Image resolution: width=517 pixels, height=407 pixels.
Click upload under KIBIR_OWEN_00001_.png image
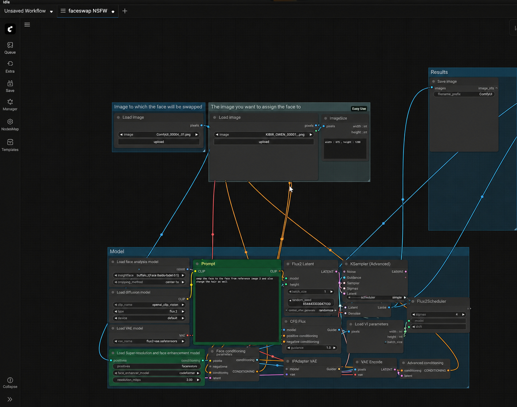pos(264,142)
